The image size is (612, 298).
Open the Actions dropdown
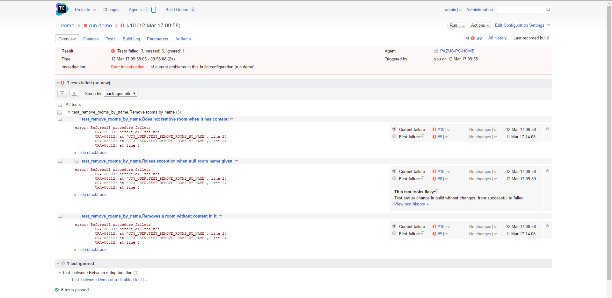pos(480,25)
